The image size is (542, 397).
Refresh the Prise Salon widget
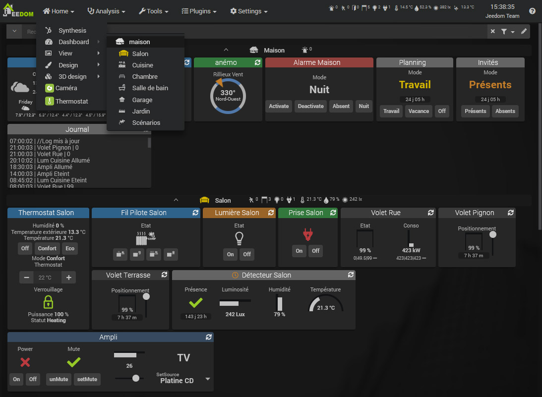click(333, 213)
